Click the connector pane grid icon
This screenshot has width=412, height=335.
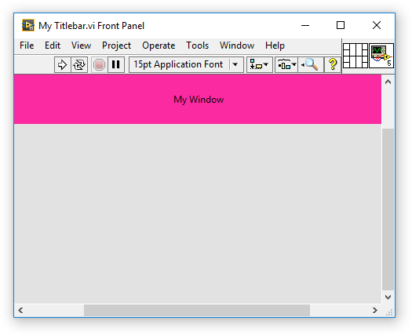pyautogui.click(x=355, y=56)
